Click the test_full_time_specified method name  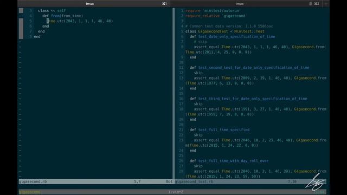point(224,130)
